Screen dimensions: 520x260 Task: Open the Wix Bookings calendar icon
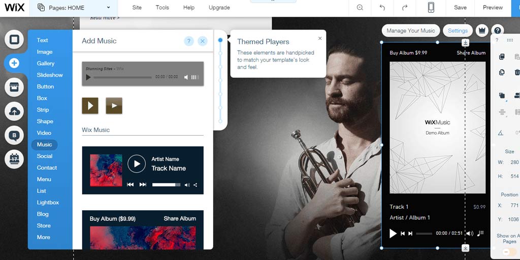pos(14,159)
